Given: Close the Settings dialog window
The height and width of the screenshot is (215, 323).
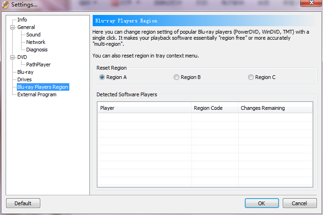Looking at the screenshot, I should 311,3.
